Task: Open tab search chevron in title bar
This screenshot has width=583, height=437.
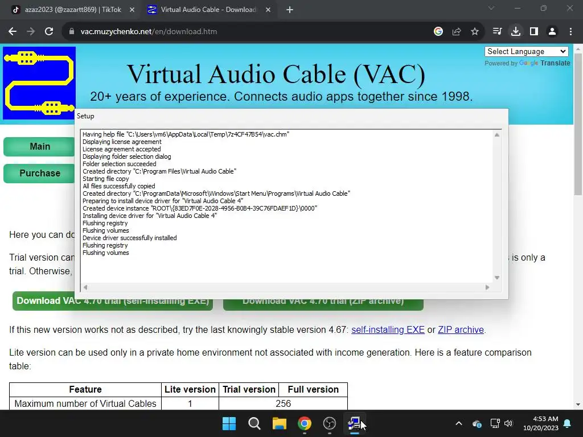Action: [491, 8]
